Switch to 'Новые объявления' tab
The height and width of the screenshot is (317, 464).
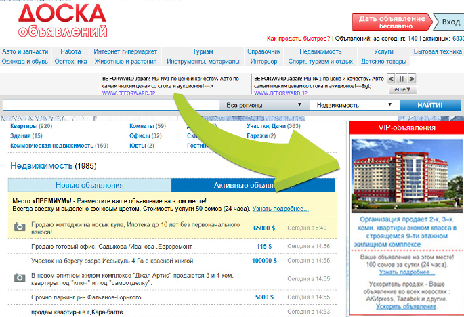tap(89, 185)
